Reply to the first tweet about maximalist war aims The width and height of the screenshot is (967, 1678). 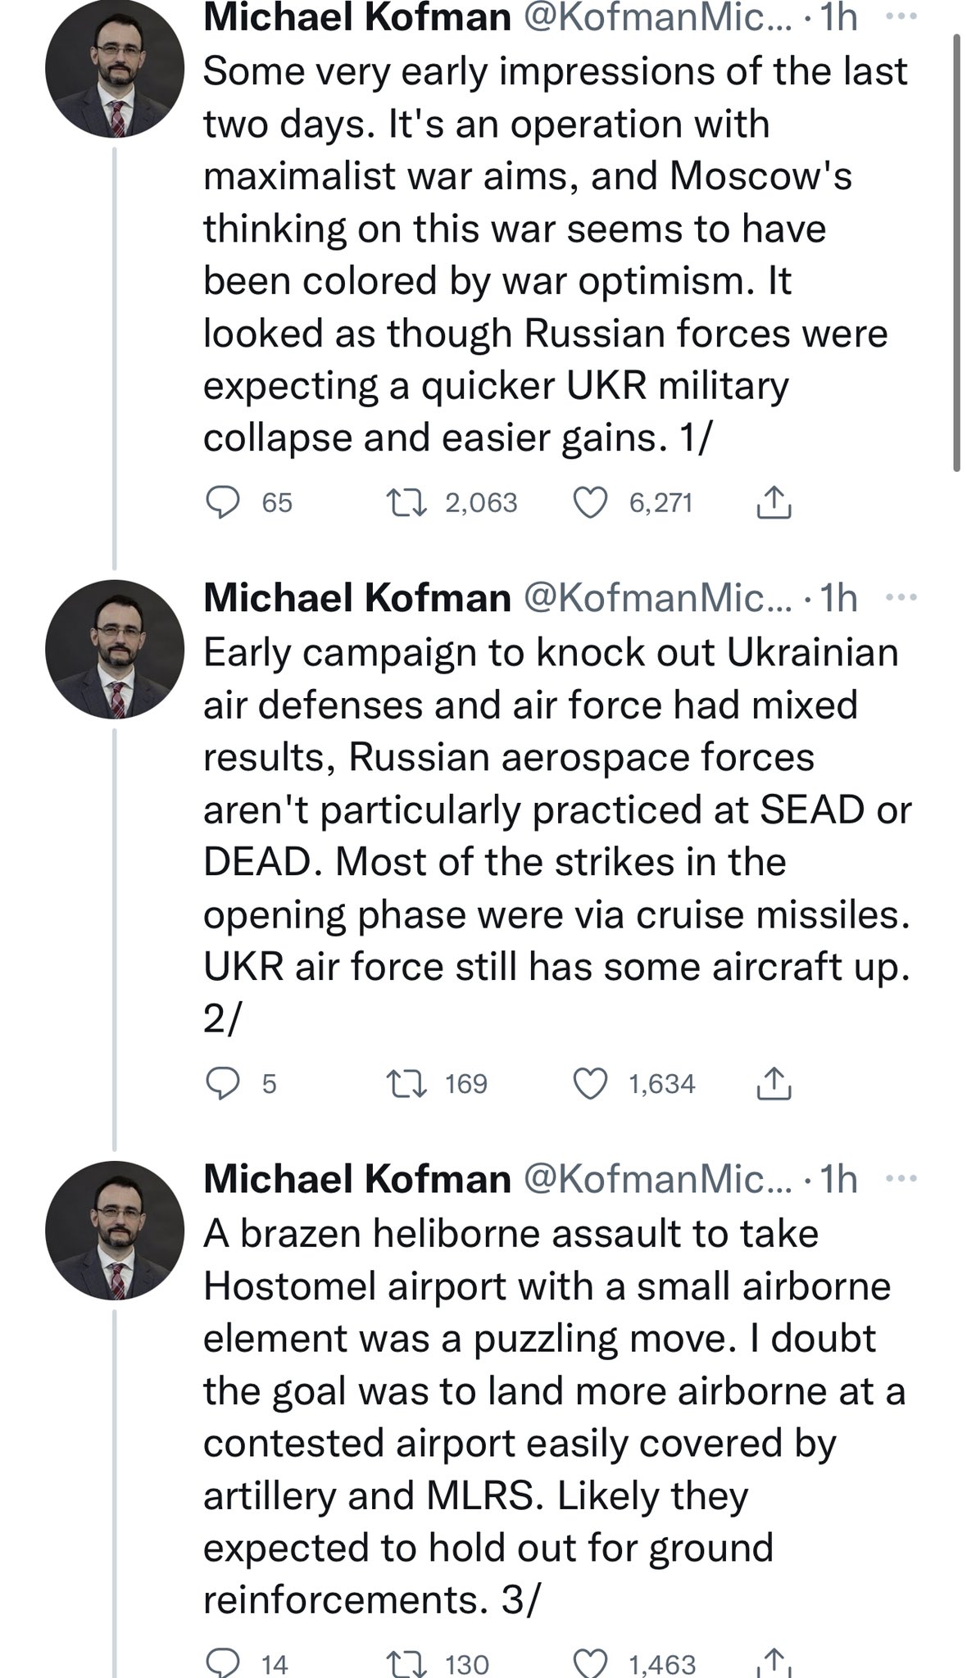click(222, 502)
